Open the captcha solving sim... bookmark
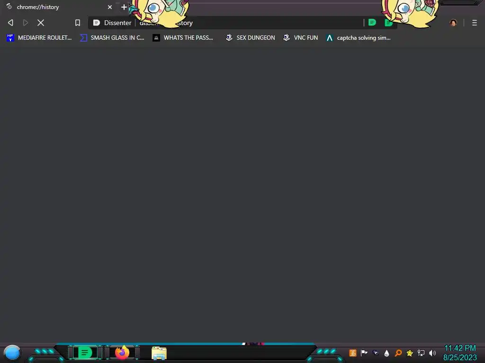Viewport: 485px width, 363px height. tap(359, 38)
